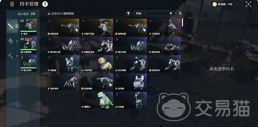Select the sword combat team tab
This screenshot has width=258, height=127.
(x=11, y=26)
